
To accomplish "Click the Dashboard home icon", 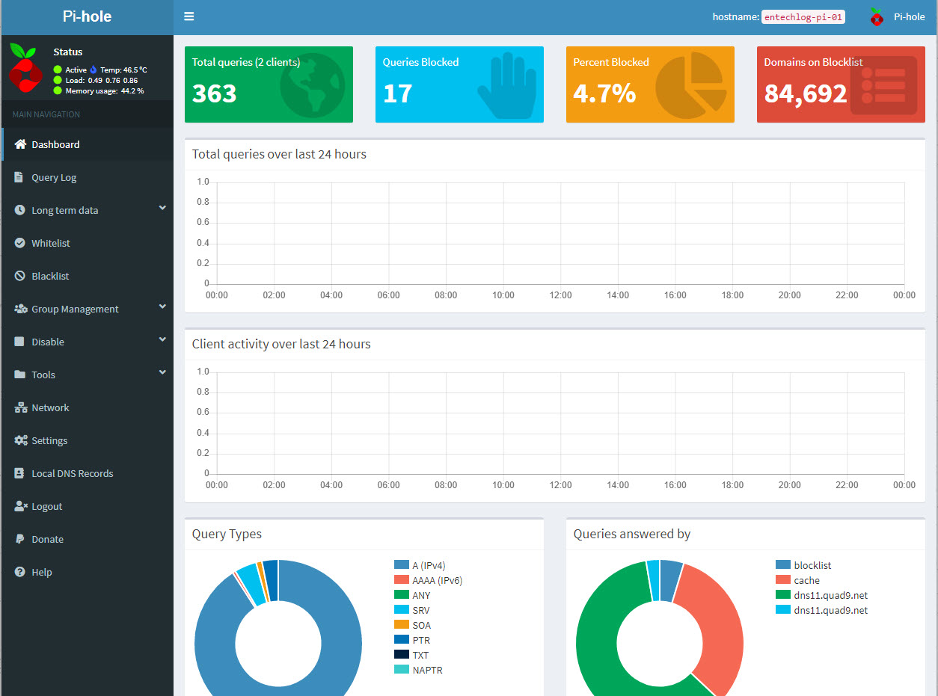I will coord(20,144).
